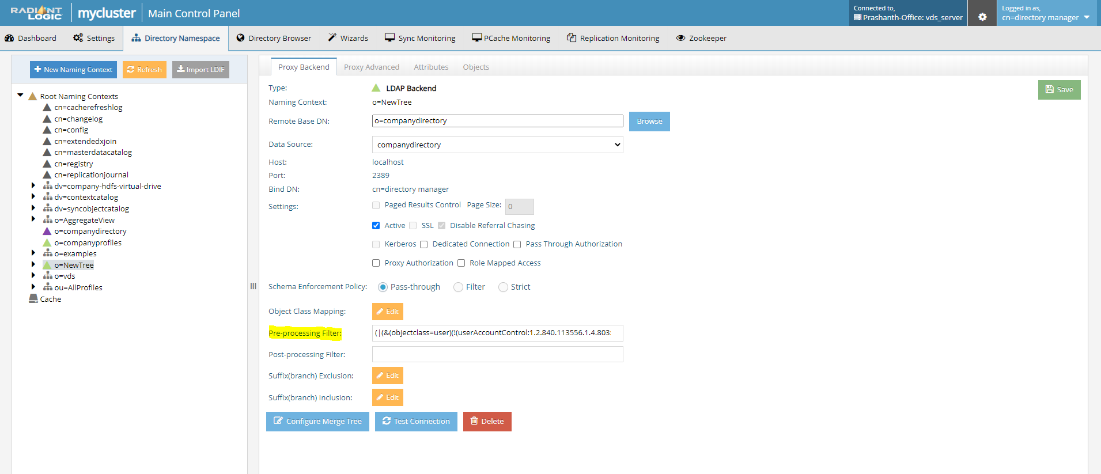Click the server icon beside Prashanth-Office
The image size is (1101, 474).
pyautogui.click(x=857, y=17)
